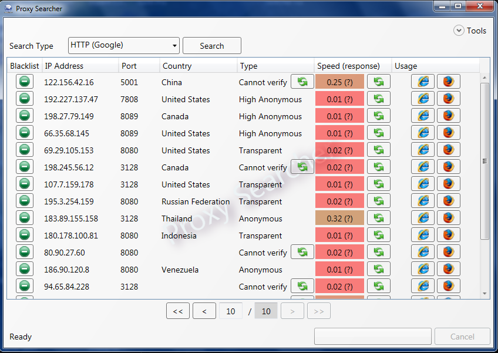Refresh speed for 192.227.137.47
Image resolution: width=498 pixels, height=353 pixels.
[379, 99]
